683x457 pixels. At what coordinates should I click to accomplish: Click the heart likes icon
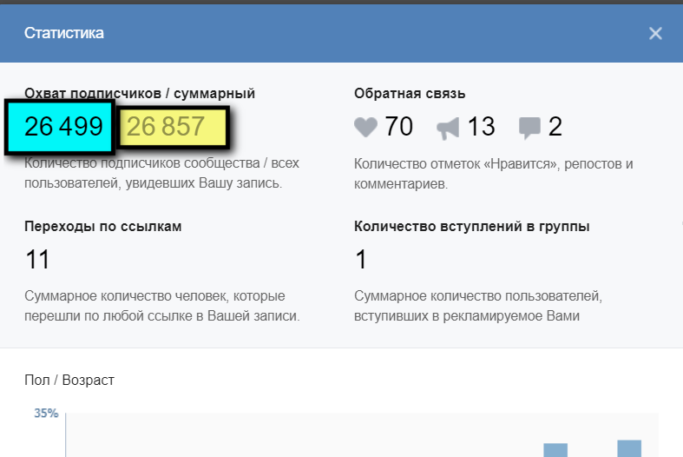pyautogui.click(x=365, y=127)
